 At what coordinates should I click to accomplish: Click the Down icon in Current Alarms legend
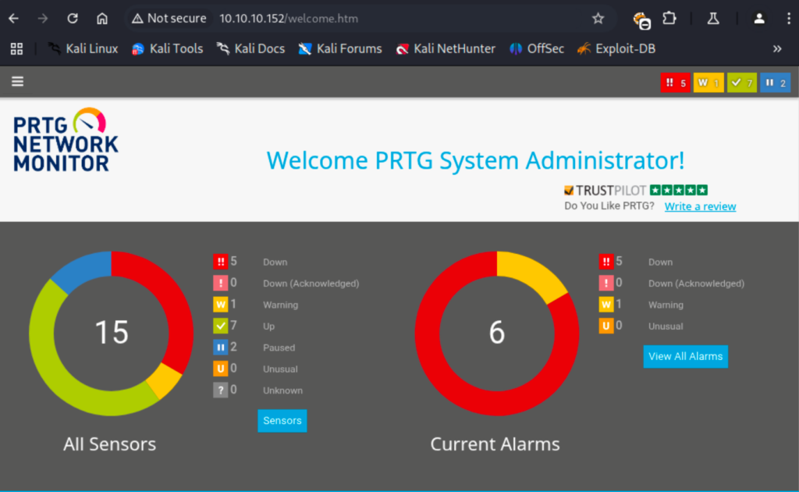coord(605,262)
